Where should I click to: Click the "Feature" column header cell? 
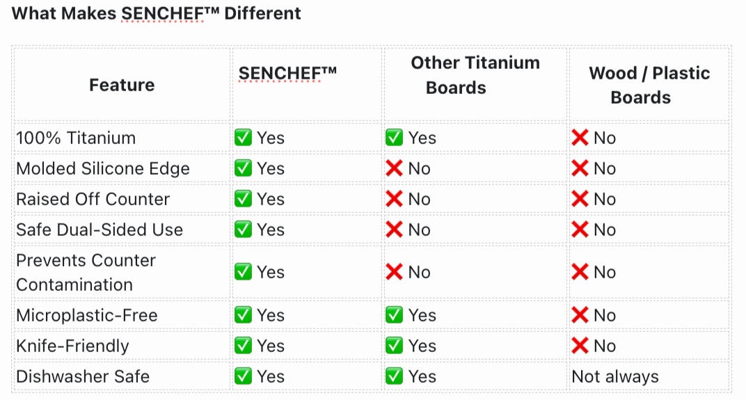[122, 85]
